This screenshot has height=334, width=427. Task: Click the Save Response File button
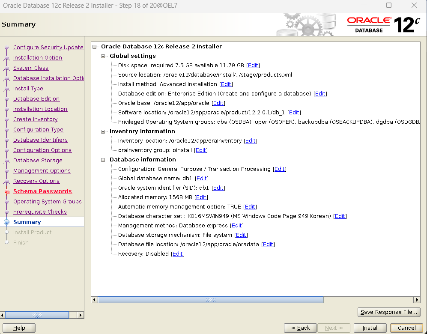coord(389,312)
